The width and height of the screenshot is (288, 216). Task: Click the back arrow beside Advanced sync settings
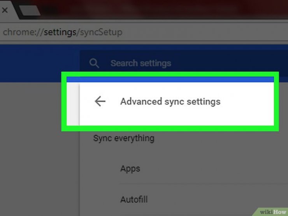pyautogui.click(x=100, y=102)
